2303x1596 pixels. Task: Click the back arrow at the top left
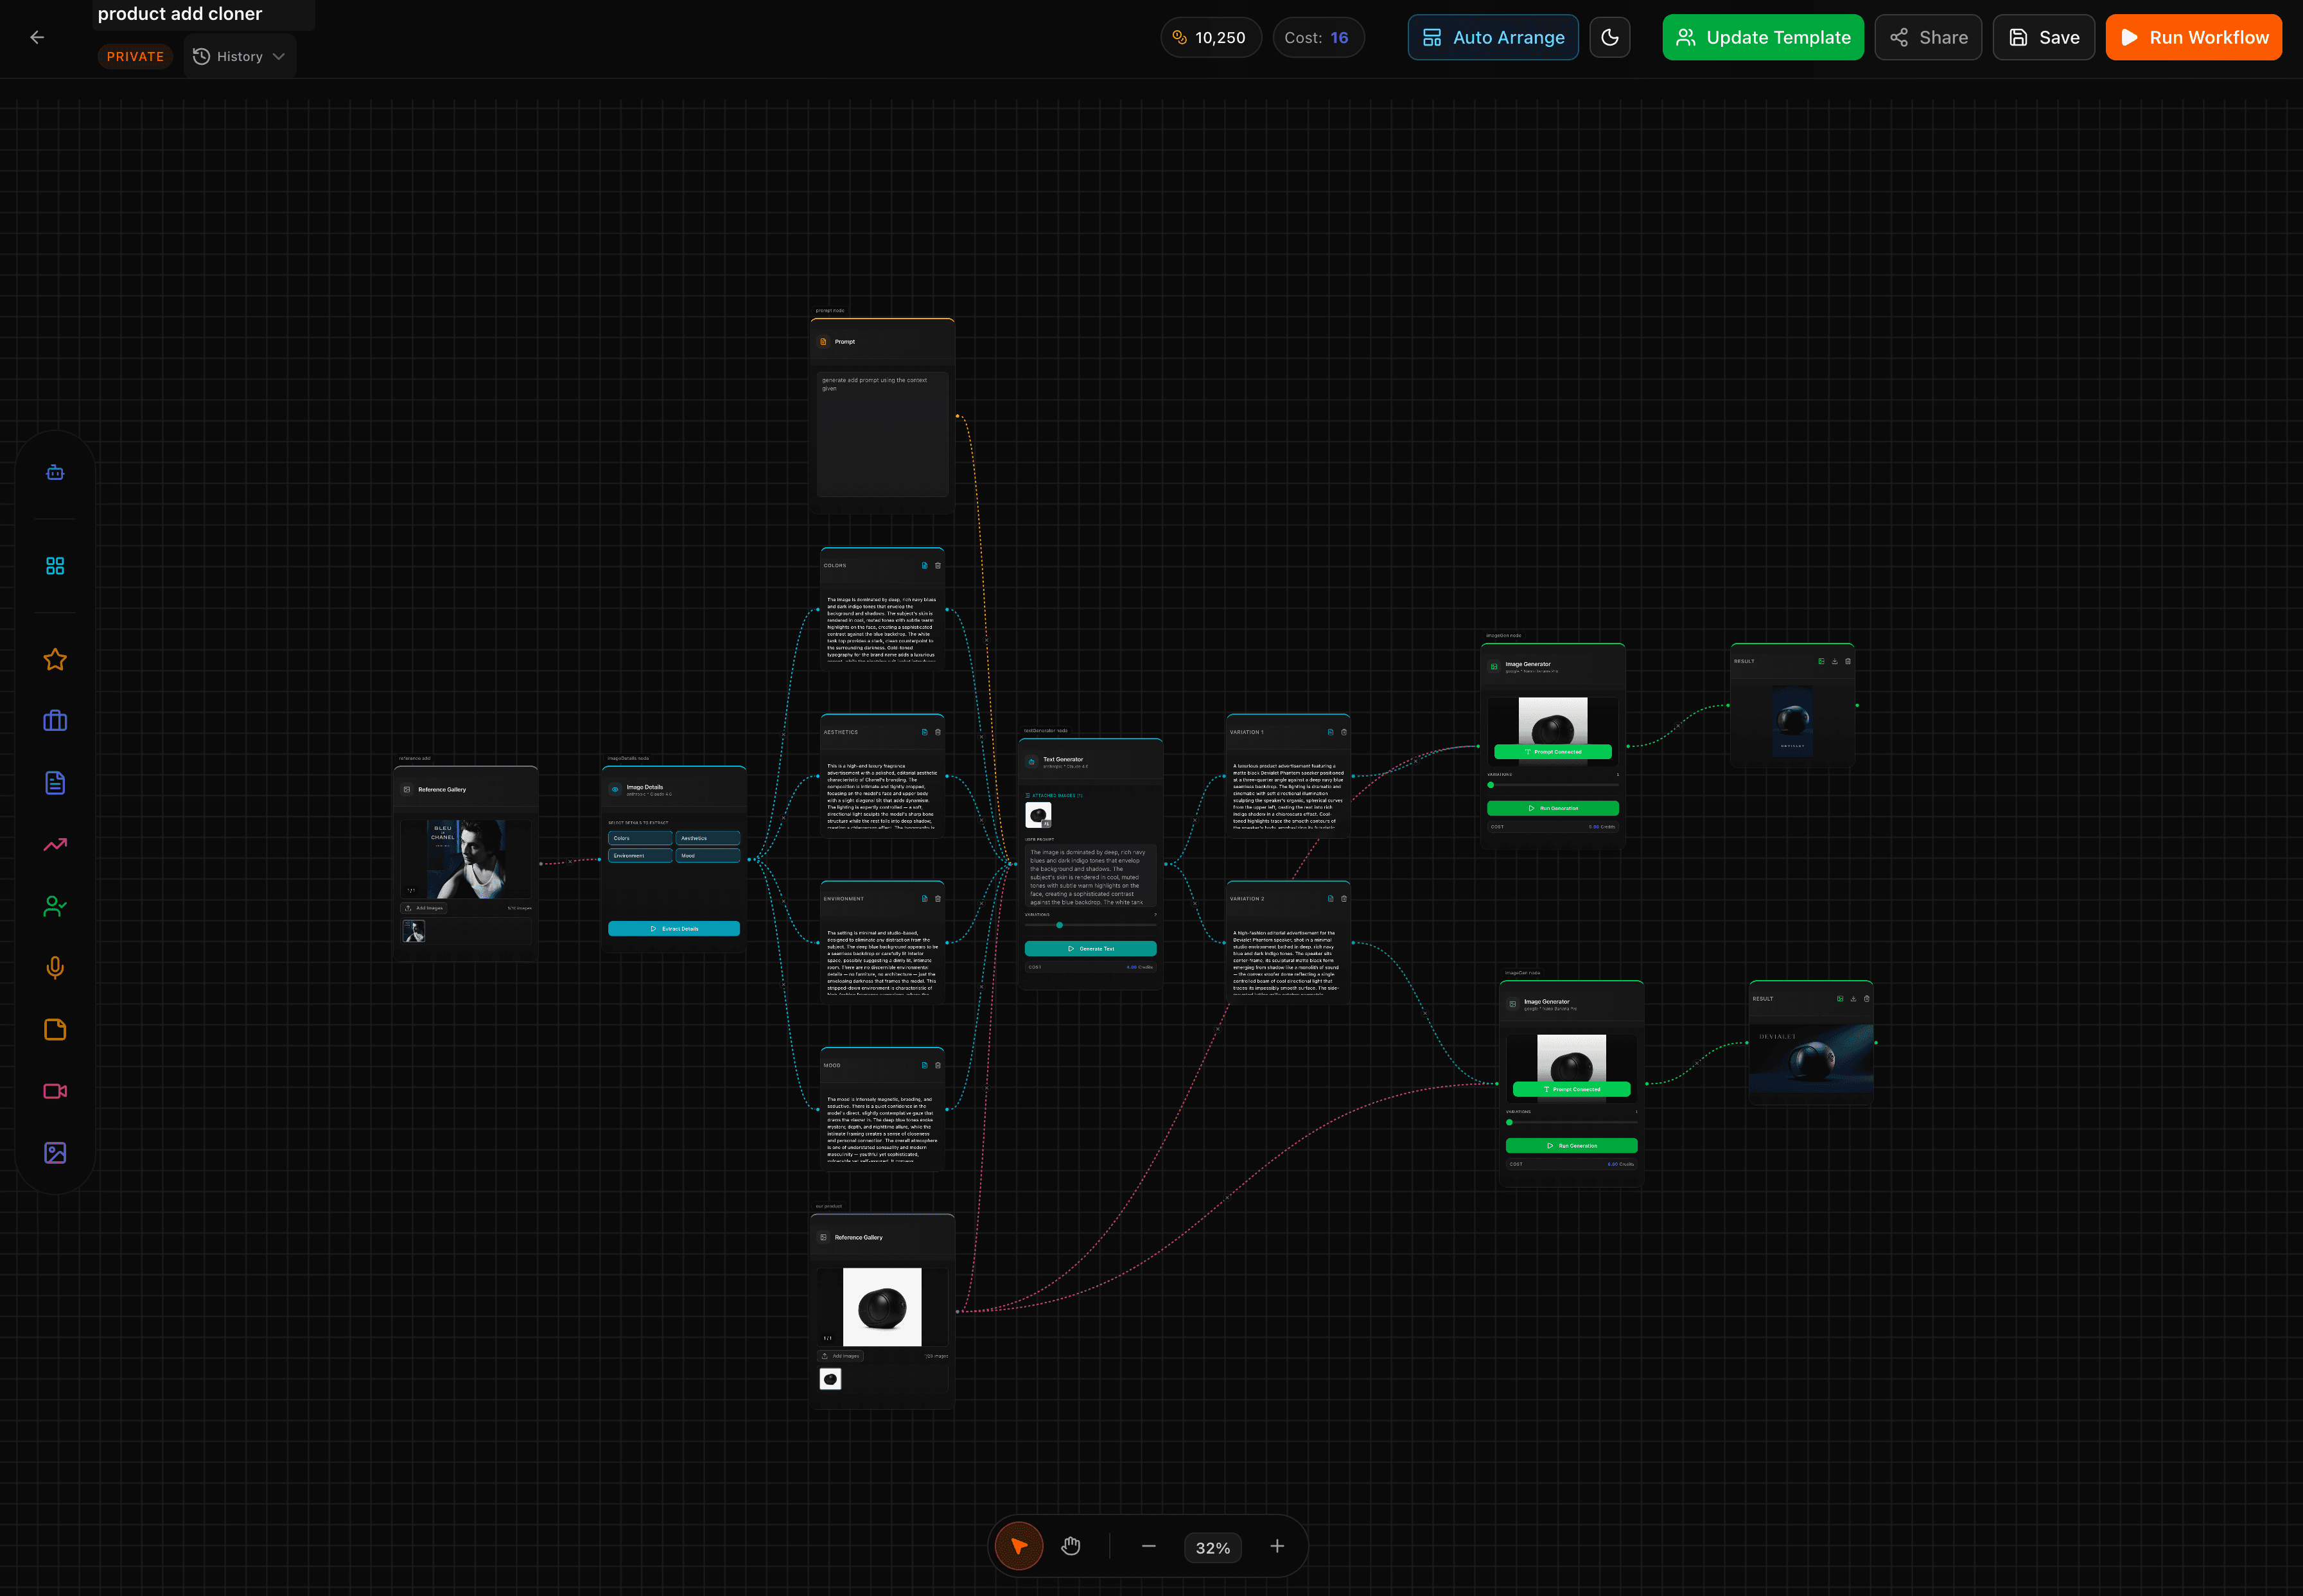click(x=37, y=37)
